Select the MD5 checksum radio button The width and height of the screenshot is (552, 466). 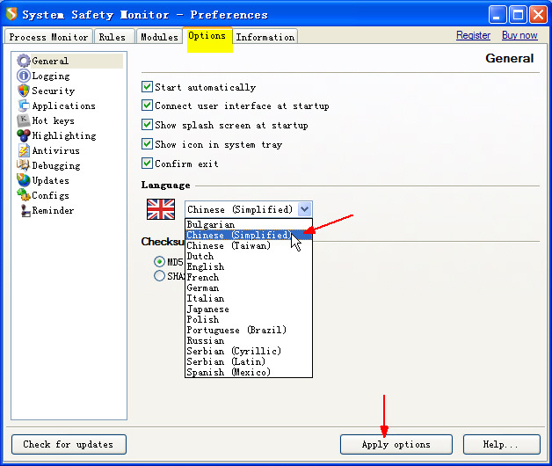pyautogui.click(x=159, y=262)
